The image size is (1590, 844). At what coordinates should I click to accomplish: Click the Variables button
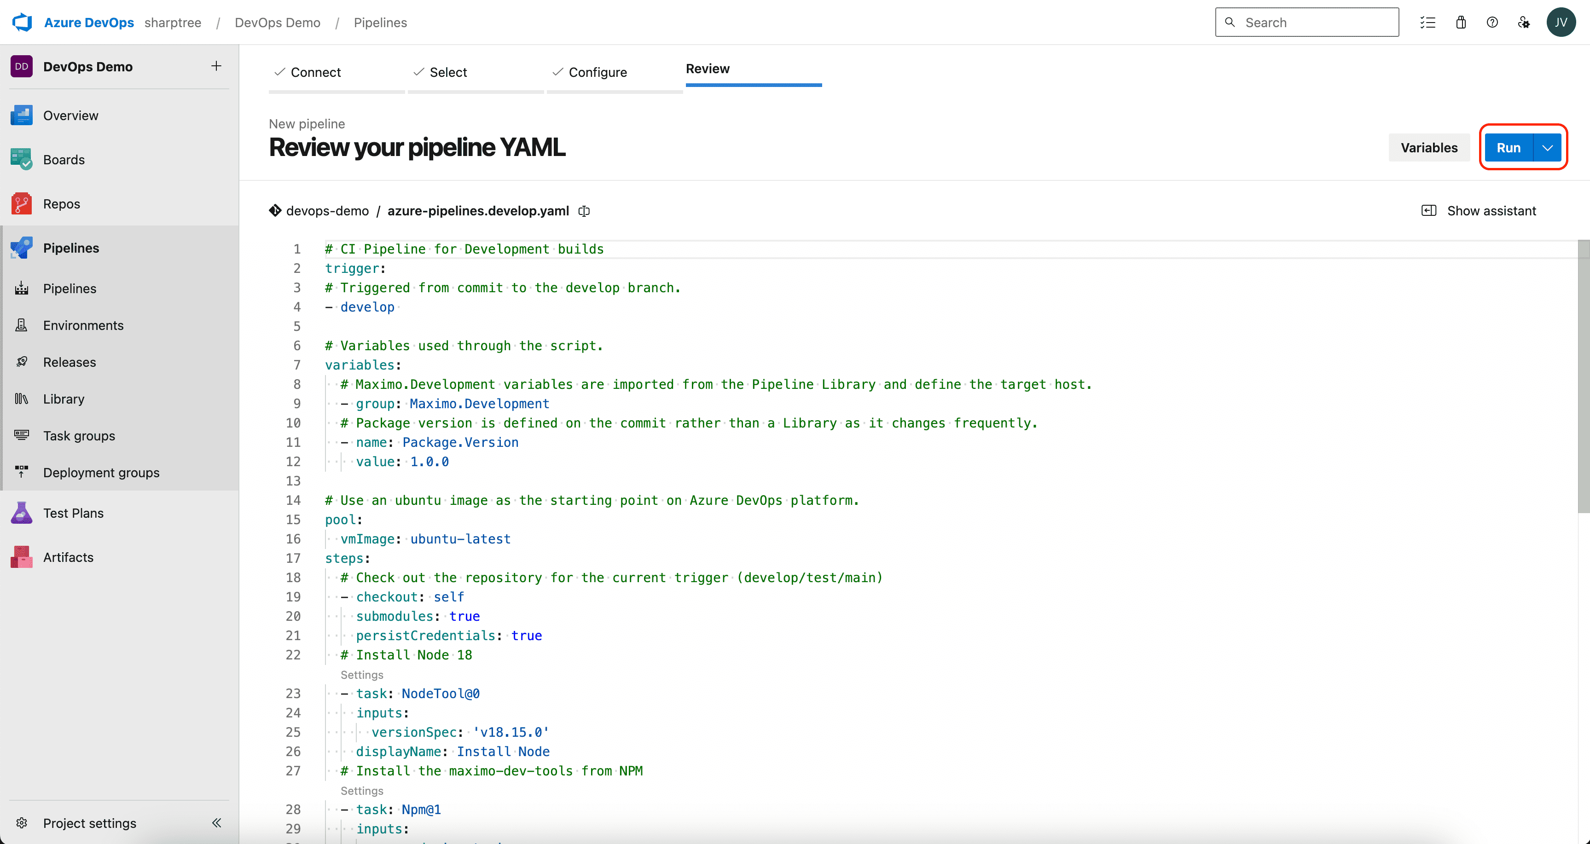1429,147
